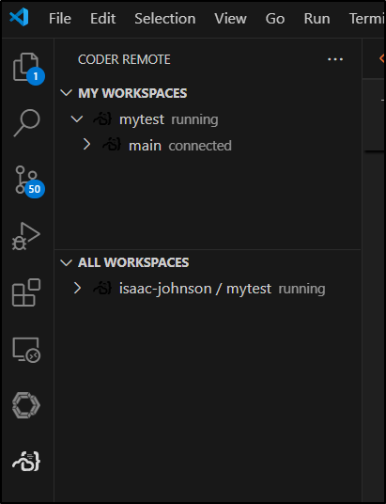Viewport: 386px width, 504px height.
Task: Expand the isaac-johnson / mytest node
Action: click(77, 288)
